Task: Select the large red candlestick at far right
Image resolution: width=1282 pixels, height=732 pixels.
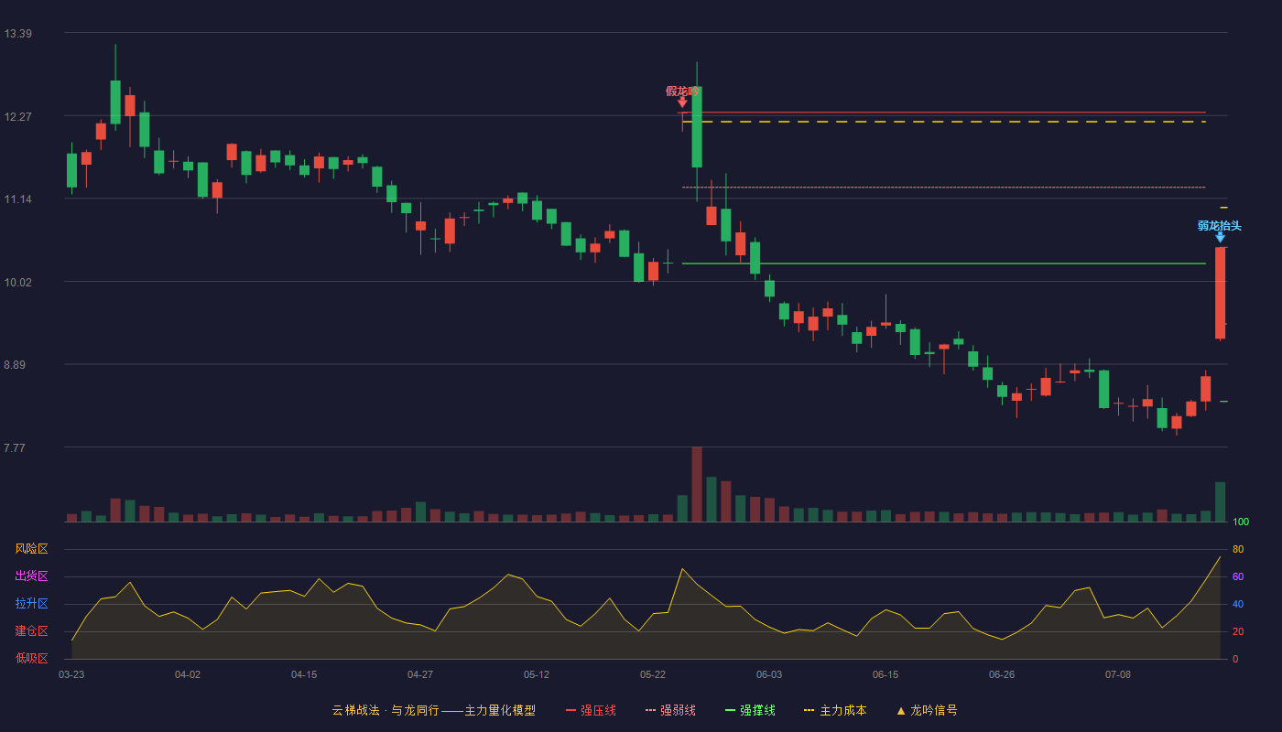Action: tap(1220, 293)
